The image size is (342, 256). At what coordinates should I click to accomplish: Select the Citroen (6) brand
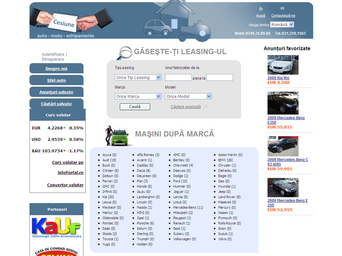[x=111, y=170]
